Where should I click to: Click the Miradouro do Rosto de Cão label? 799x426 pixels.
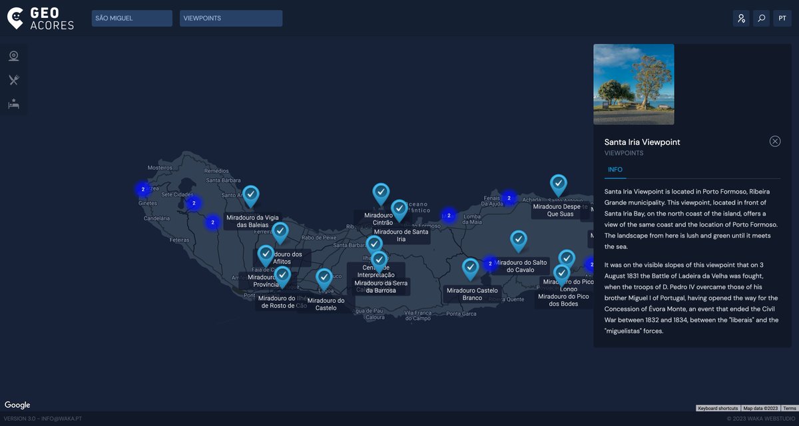point(283,302)
